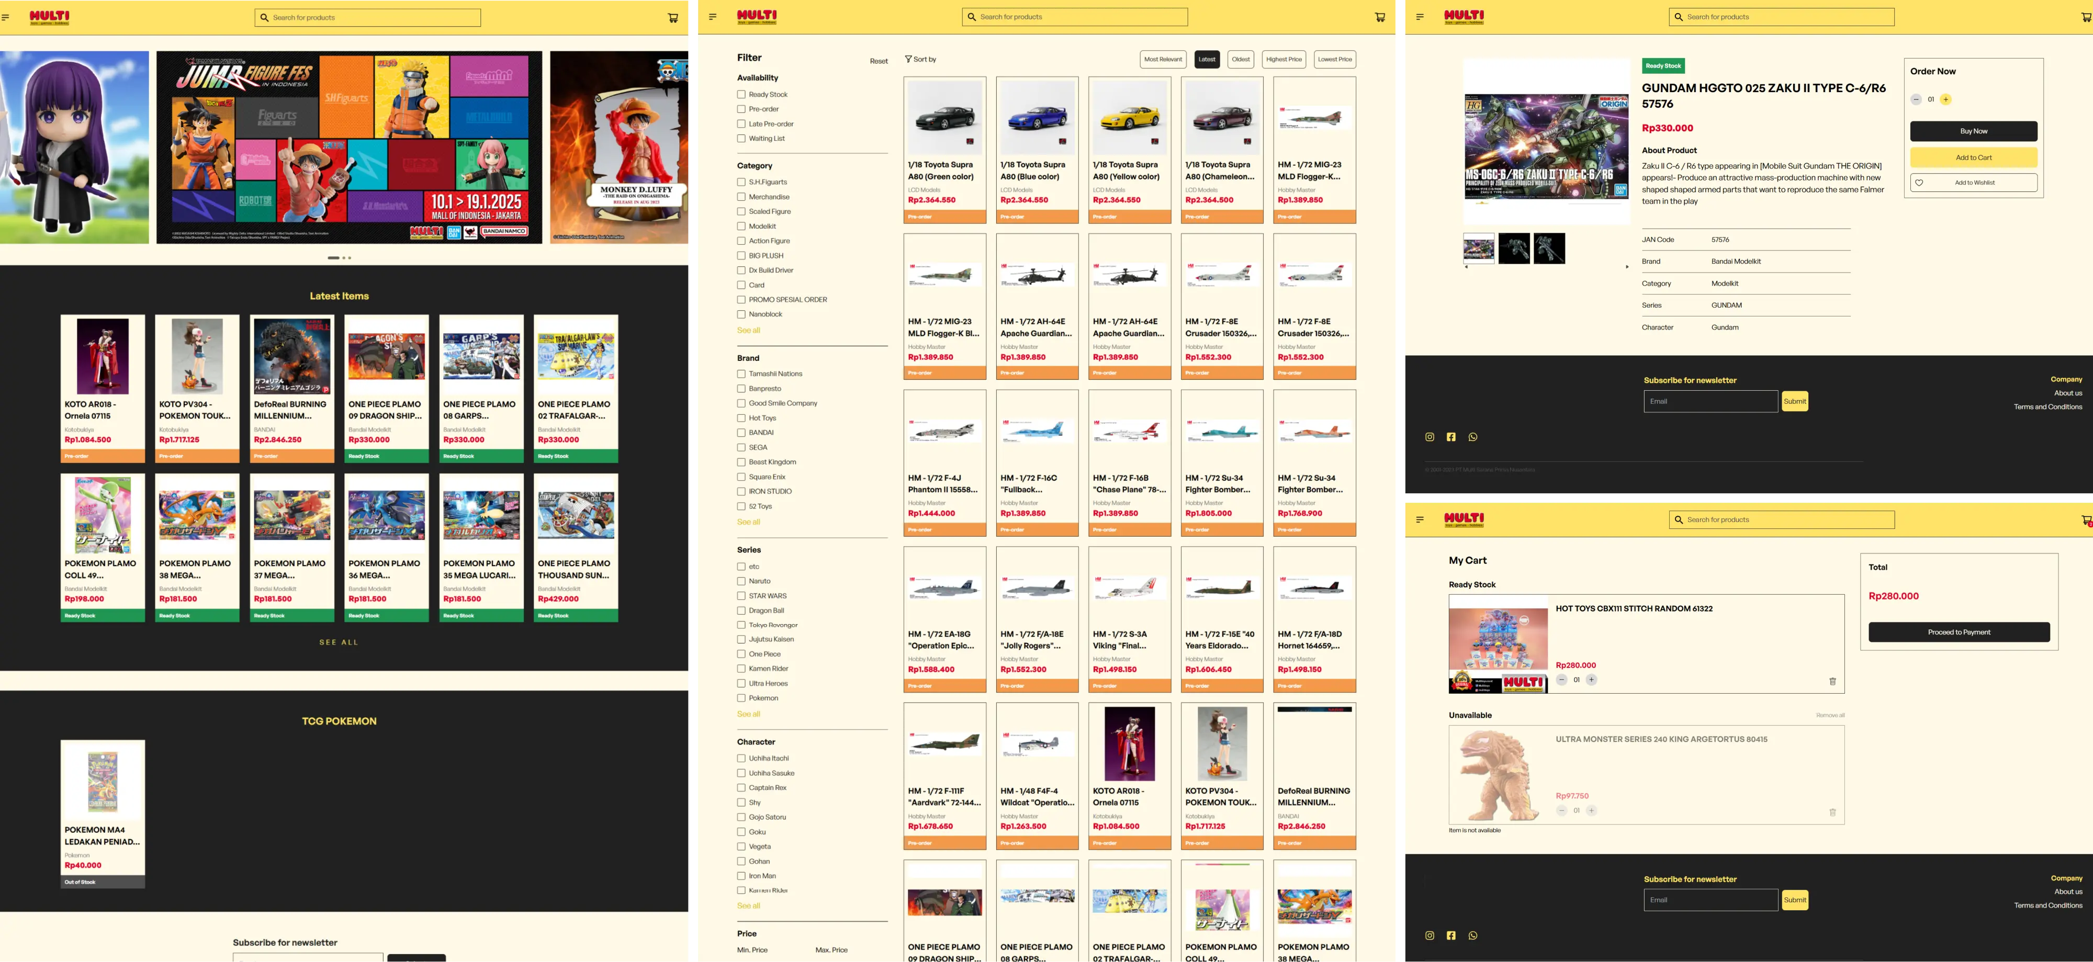Viewport: 2093px width, 962px height.
Task: Open Facebook from the Gundam product page footer
Action: (x=1451, y=437)
